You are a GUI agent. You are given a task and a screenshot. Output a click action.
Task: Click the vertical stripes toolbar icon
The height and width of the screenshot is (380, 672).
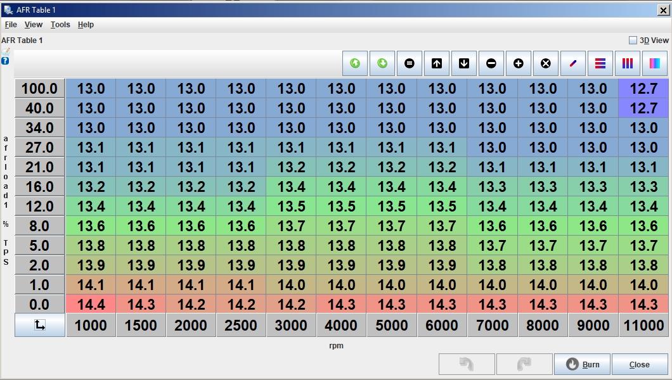coord(628,63)
